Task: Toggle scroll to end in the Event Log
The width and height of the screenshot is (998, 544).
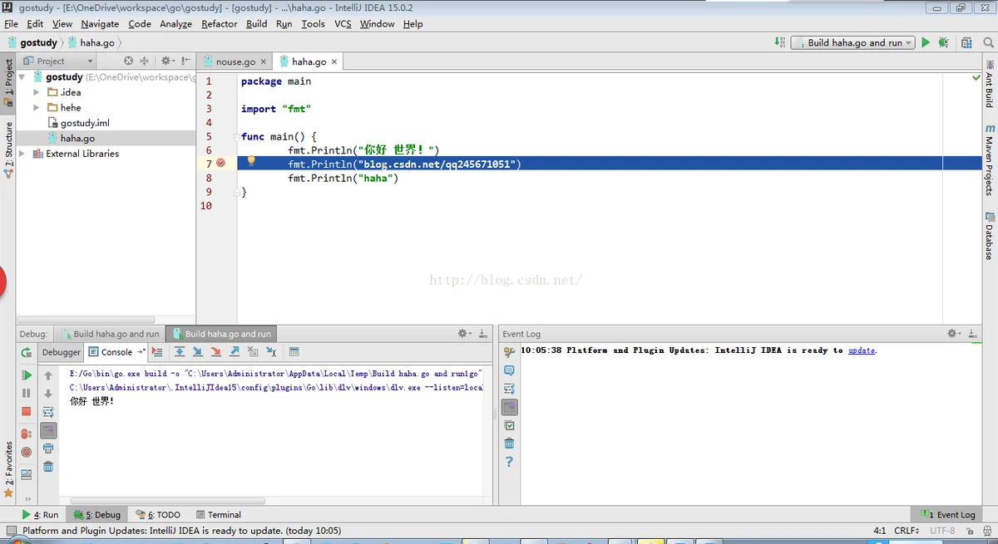Action: point(509,407)
